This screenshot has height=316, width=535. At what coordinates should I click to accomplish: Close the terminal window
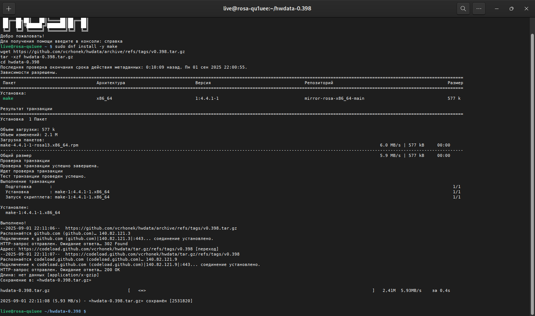[x=526, y=9]
